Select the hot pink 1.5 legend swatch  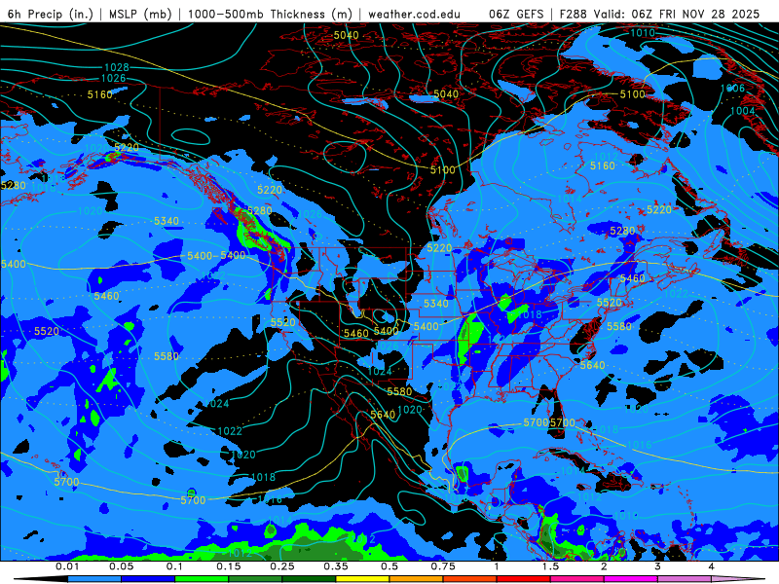(576, 579)
